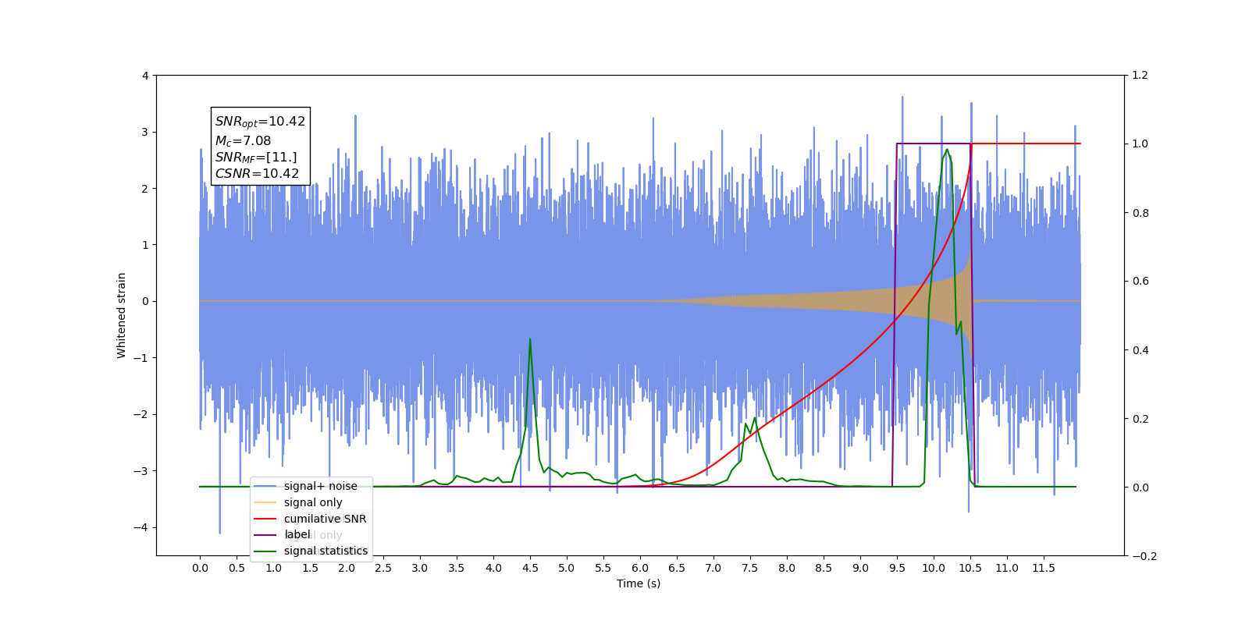The width and height of the screenshot is (1249, 624).
Task: Click the Mc=7.08 annotation text
Action: pos(243,140)
